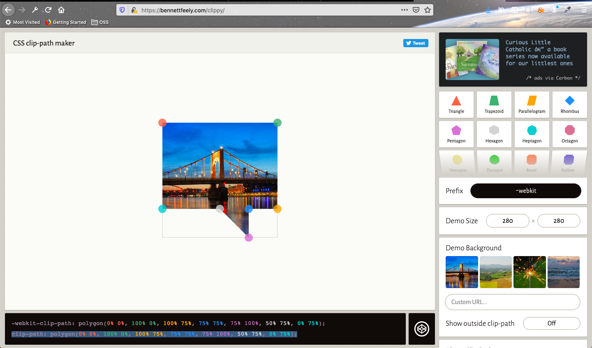
Task: Bookmark this page with the star
Action: click(428, 10)
